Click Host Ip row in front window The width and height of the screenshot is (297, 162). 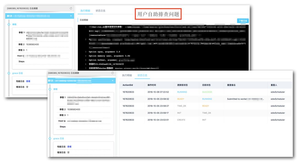pos(83,121)
